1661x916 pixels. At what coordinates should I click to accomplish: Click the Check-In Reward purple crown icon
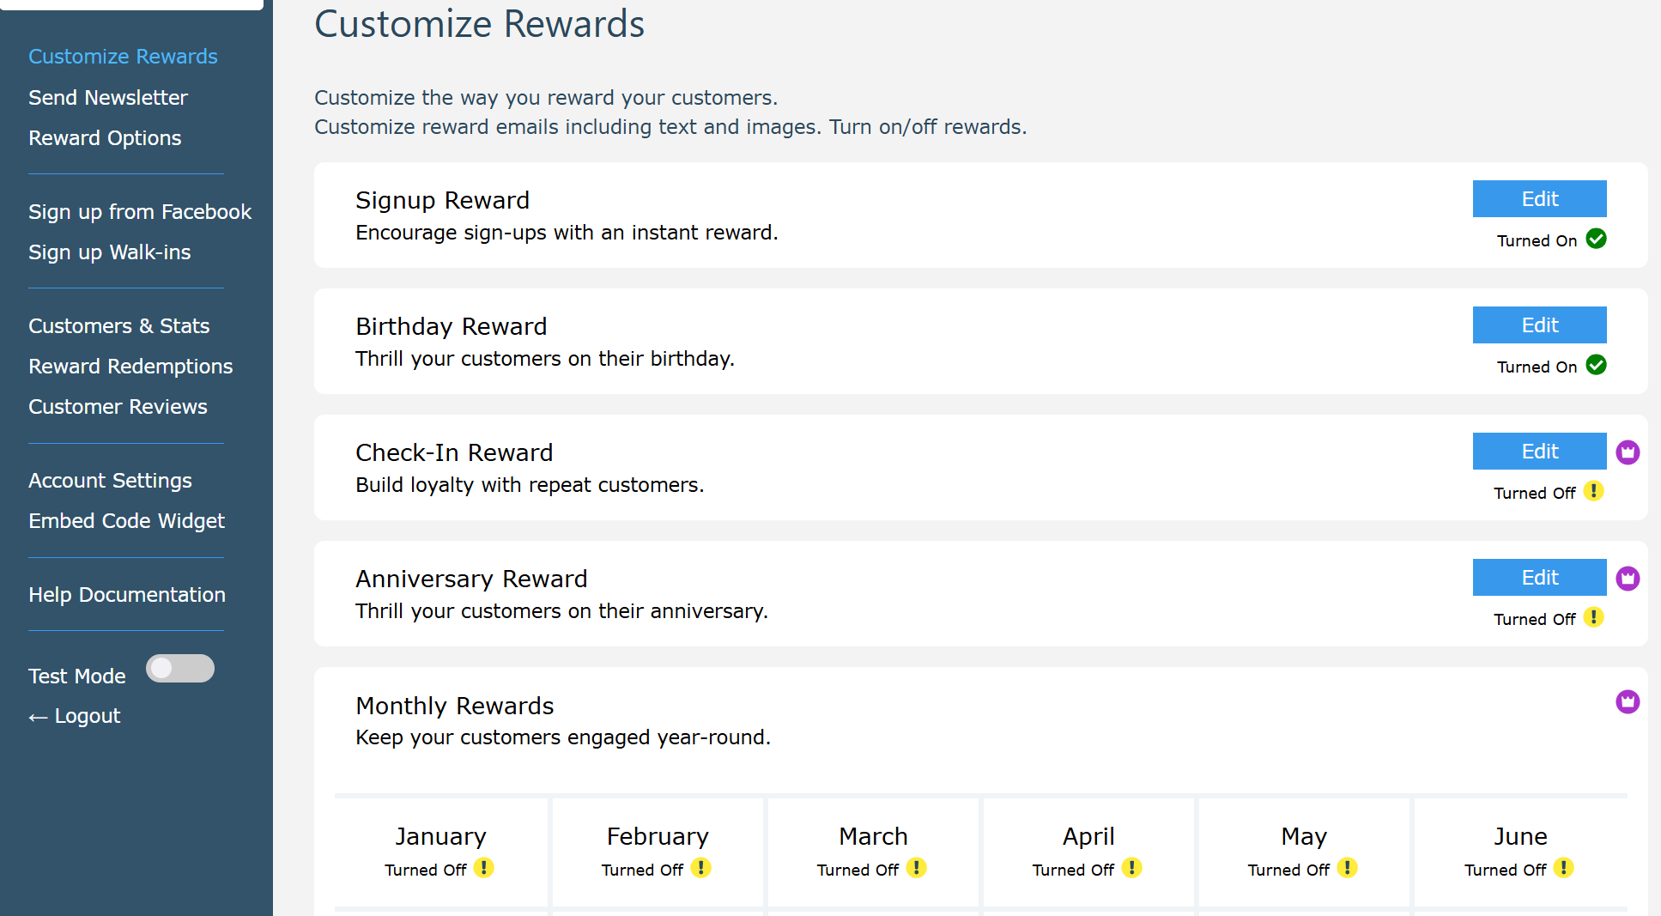1628,452
